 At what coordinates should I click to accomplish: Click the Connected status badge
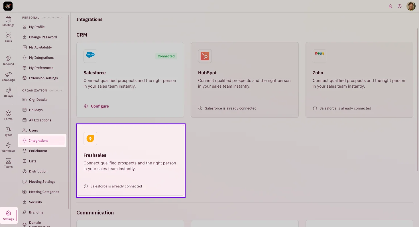[166, 56]
